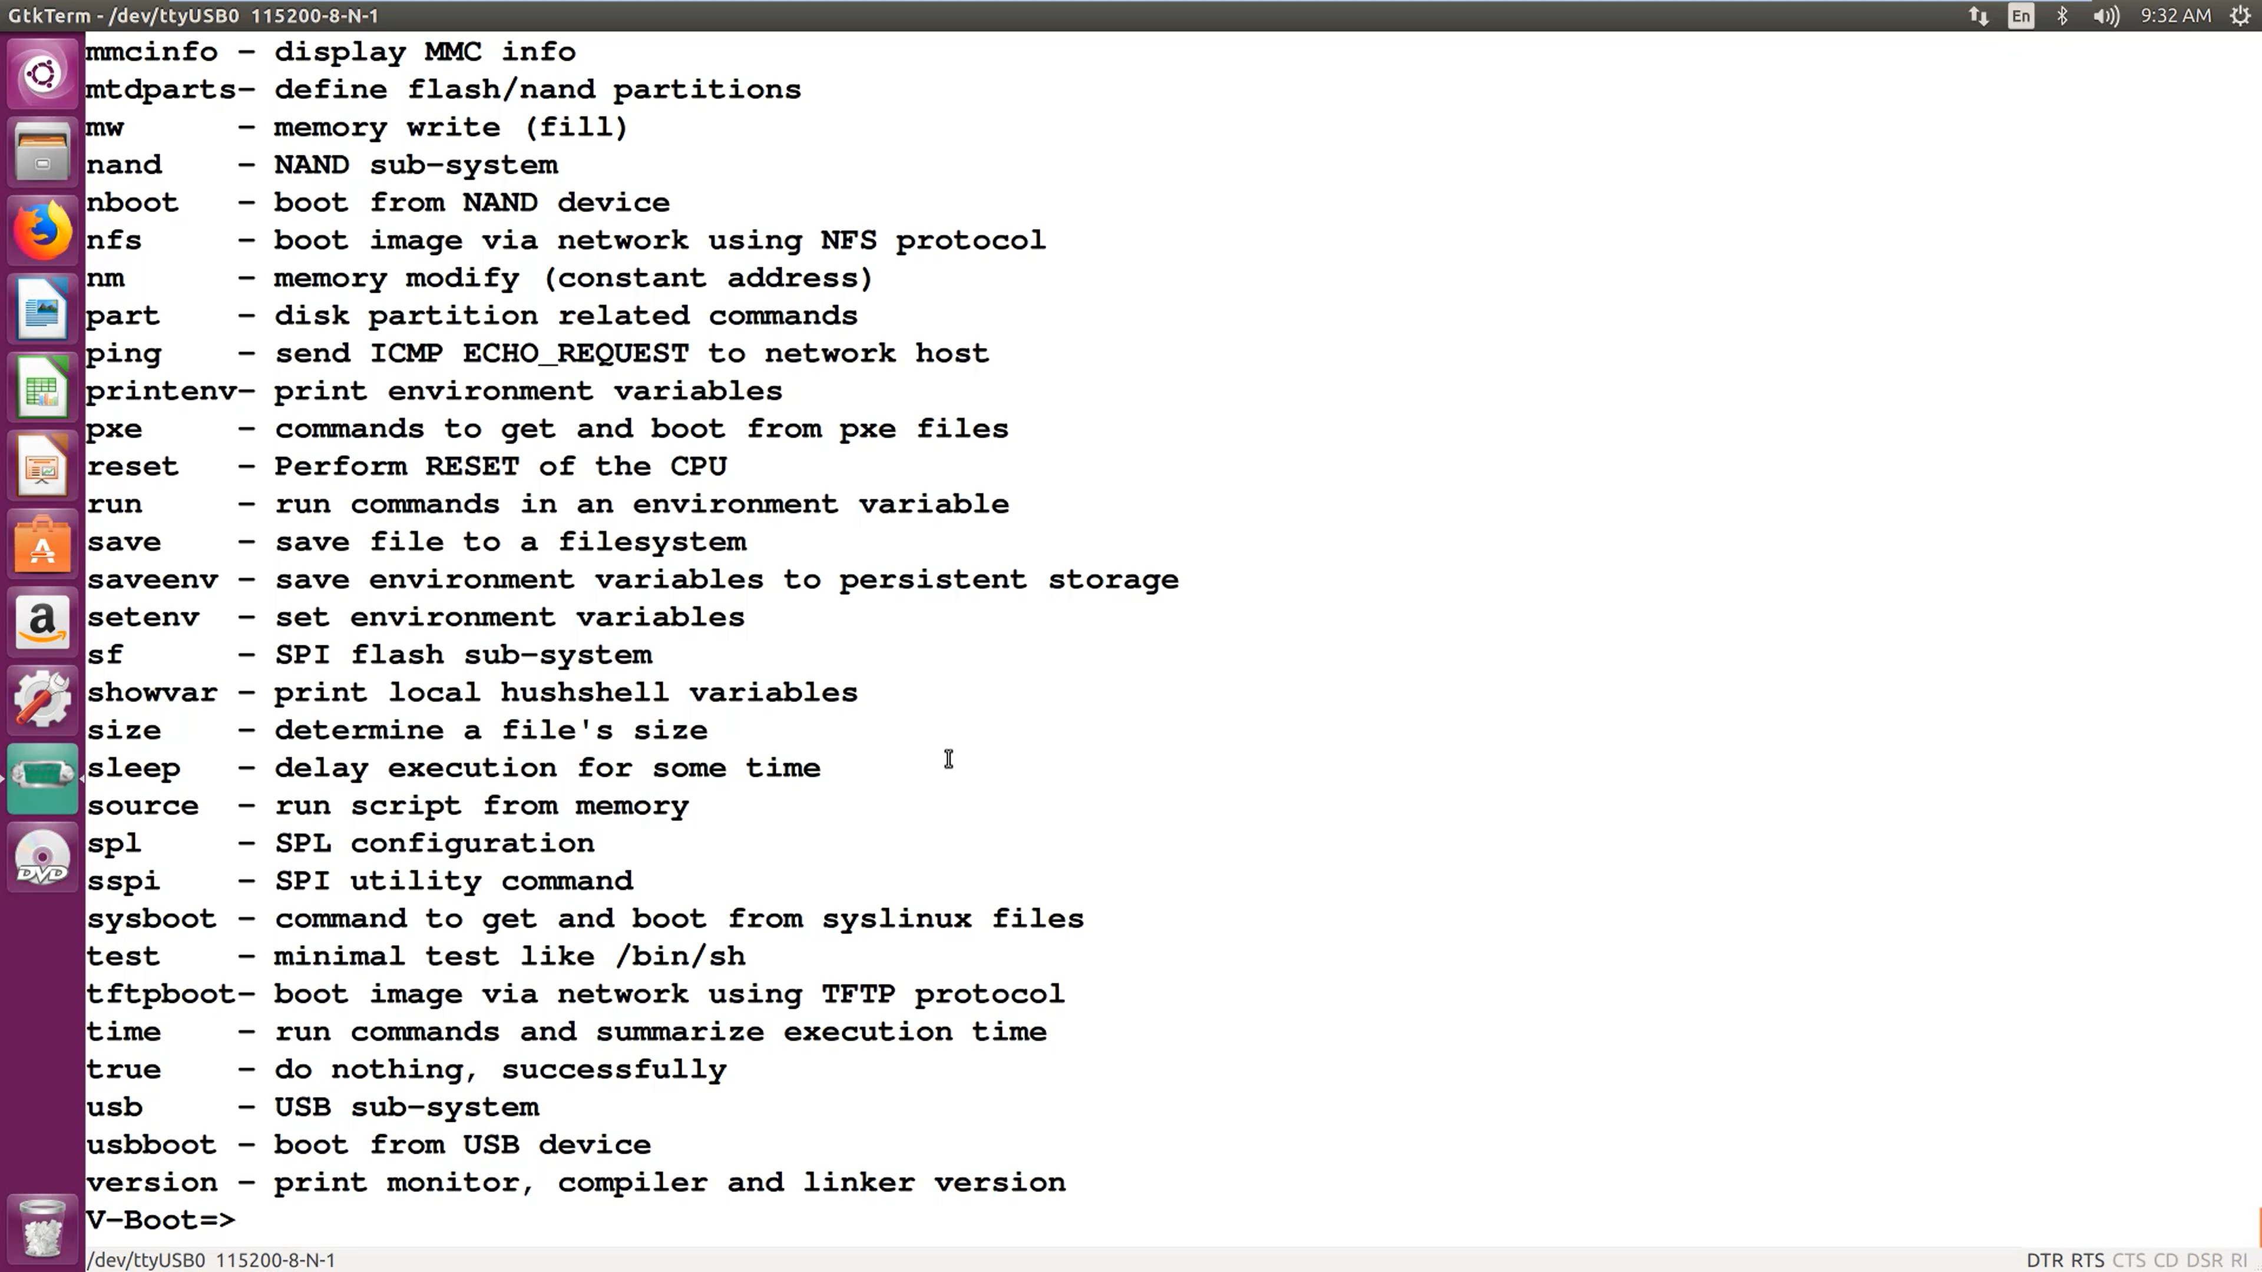Open the Trash at the dock bottom
The height and width of the screenshot is (1272, 2262).
tap(42, 1227)
